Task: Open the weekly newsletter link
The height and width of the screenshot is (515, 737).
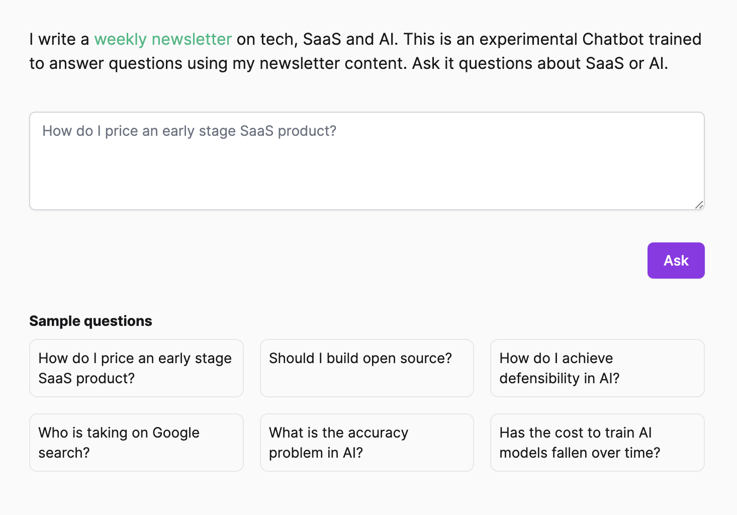Action: [x=162, y=39]
